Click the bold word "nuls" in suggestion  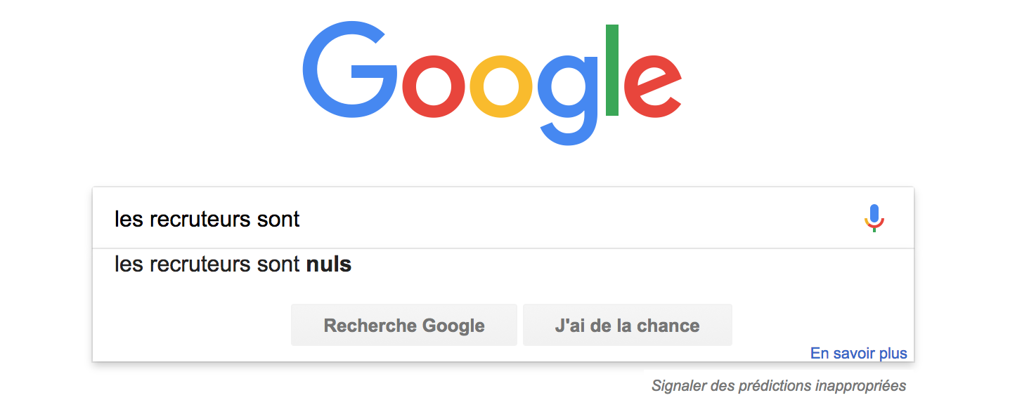[x=329, y=265]
